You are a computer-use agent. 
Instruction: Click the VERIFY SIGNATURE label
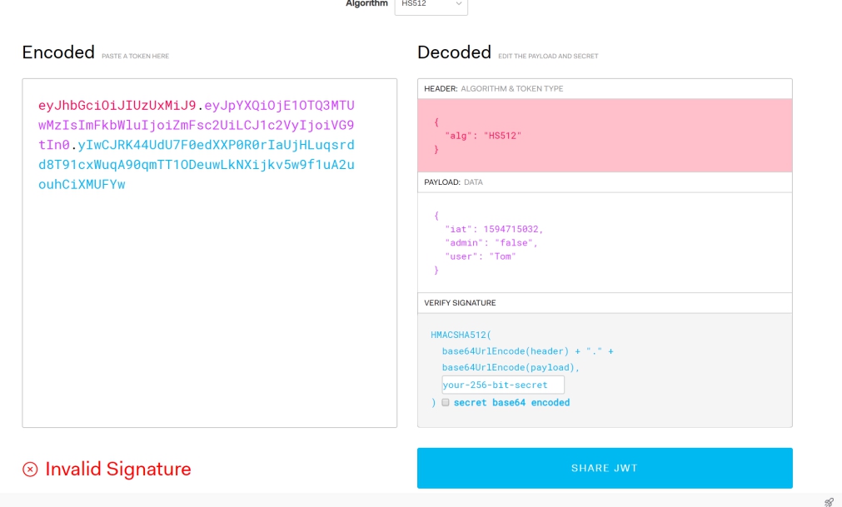[x=460, y=302]
